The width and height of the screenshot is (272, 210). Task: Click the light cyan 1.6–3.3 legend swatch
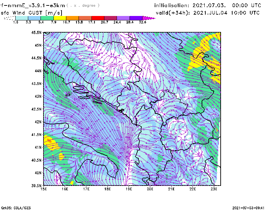tap(22, 18)
